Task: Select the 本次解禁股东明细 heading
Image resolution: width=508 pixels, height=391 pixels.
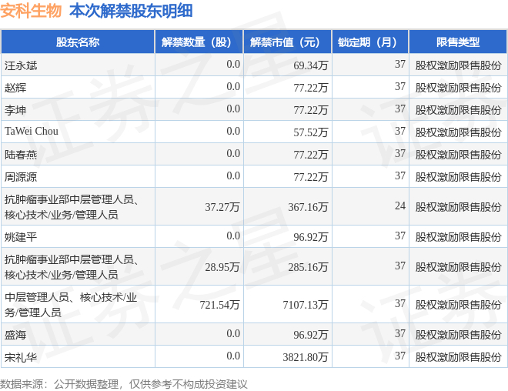Action: (x=131, y=11)
